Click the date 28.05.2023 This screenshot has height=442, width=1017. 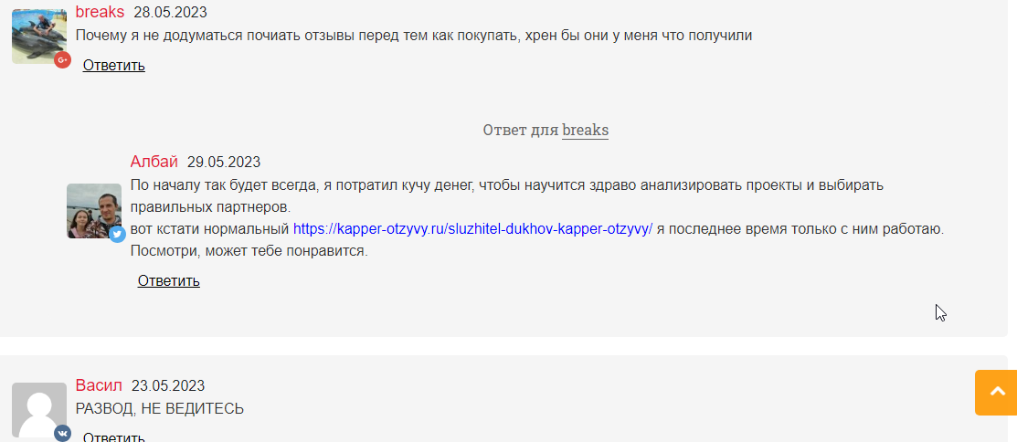point(171,12)
